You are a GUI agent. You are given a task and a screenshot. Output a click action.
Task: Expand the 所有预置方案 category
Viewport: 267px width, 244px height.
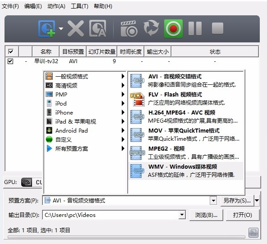pyautogui.click(x=85, y=148)
